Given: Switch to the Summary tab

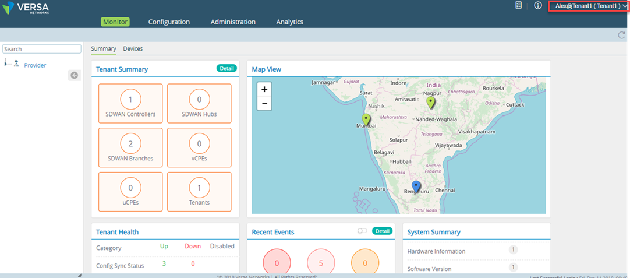Looking at the screenshot, I should 103,49.
